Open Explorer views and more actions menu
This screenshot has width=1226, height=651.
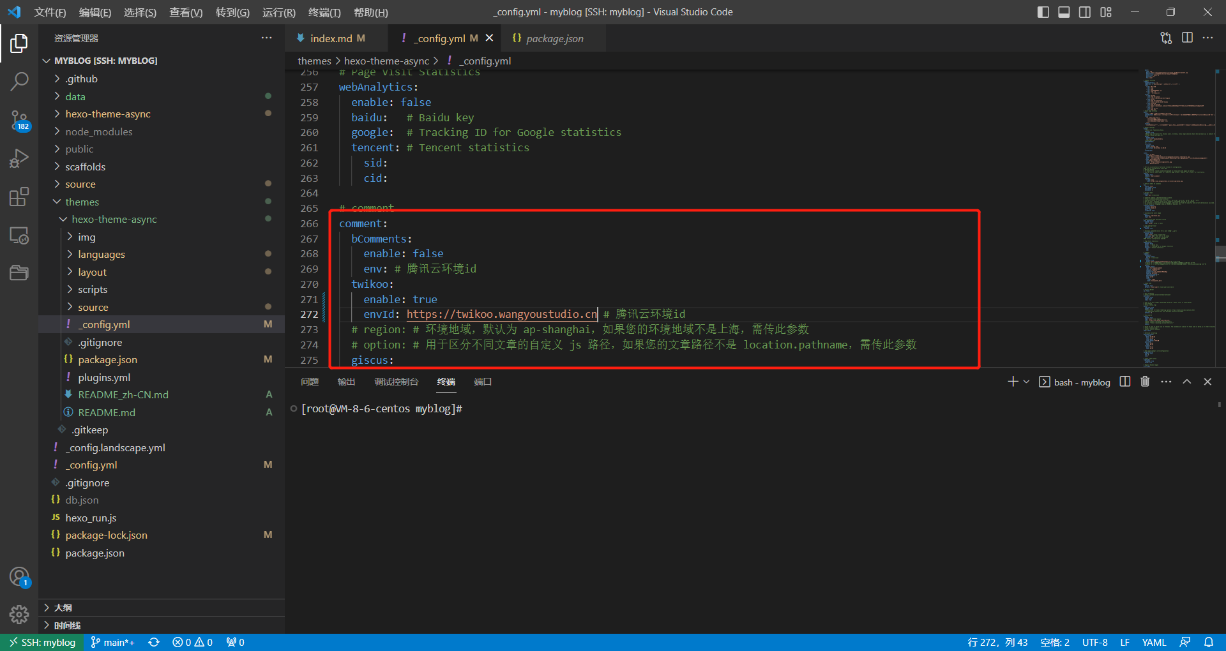(x=266, y=38)
